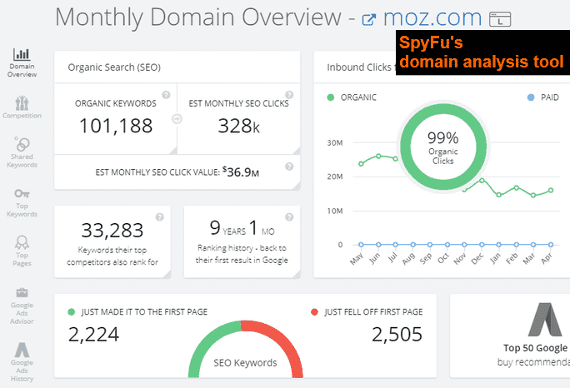The height and width of the screenshot is (388, 570).
Task: Click the browser window icon after moz.com
Action: click(x=500, y=19)
